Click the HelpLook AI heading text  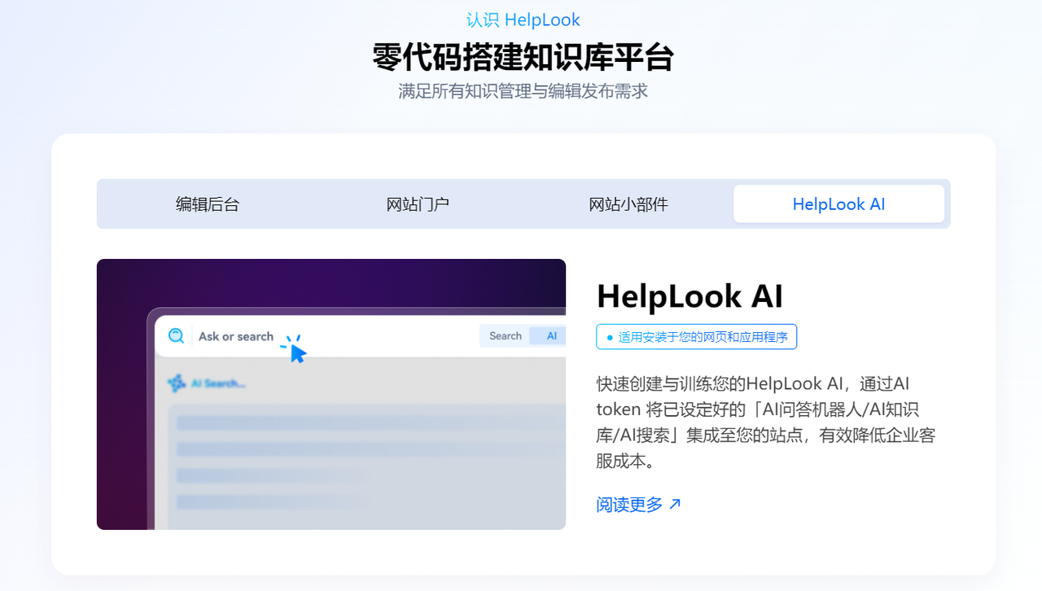(690, 296)
